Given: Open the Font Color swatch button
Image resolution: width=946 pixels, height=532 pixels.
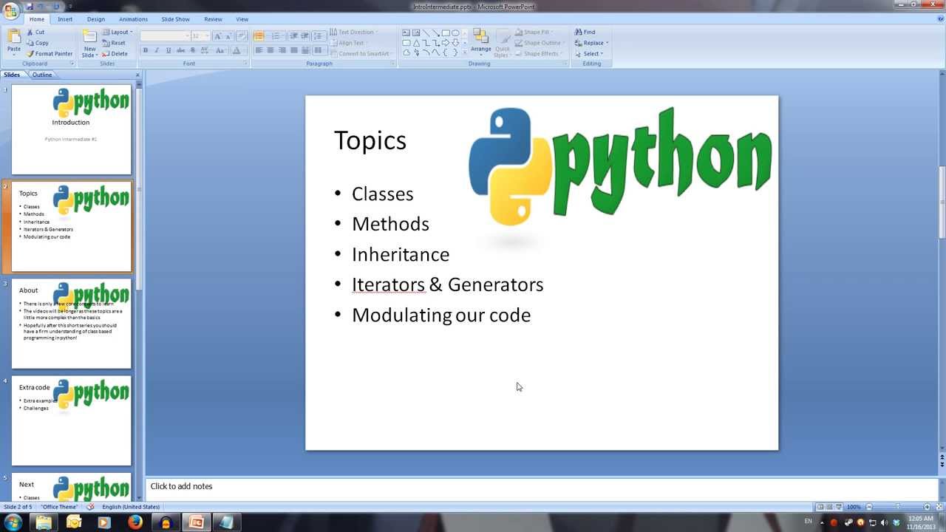Looking at the screenshot, I should [236, 50].
